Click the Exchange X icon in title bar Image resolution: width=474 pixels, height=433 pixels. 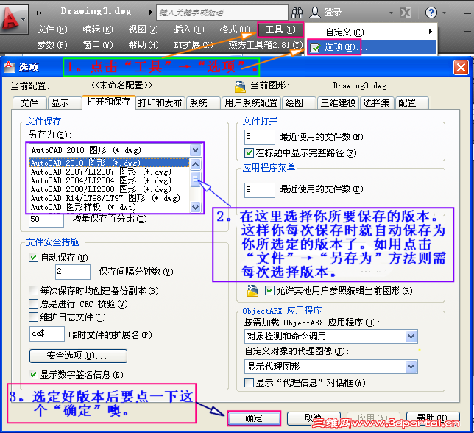pyautogui.click(x=405, y=13)
